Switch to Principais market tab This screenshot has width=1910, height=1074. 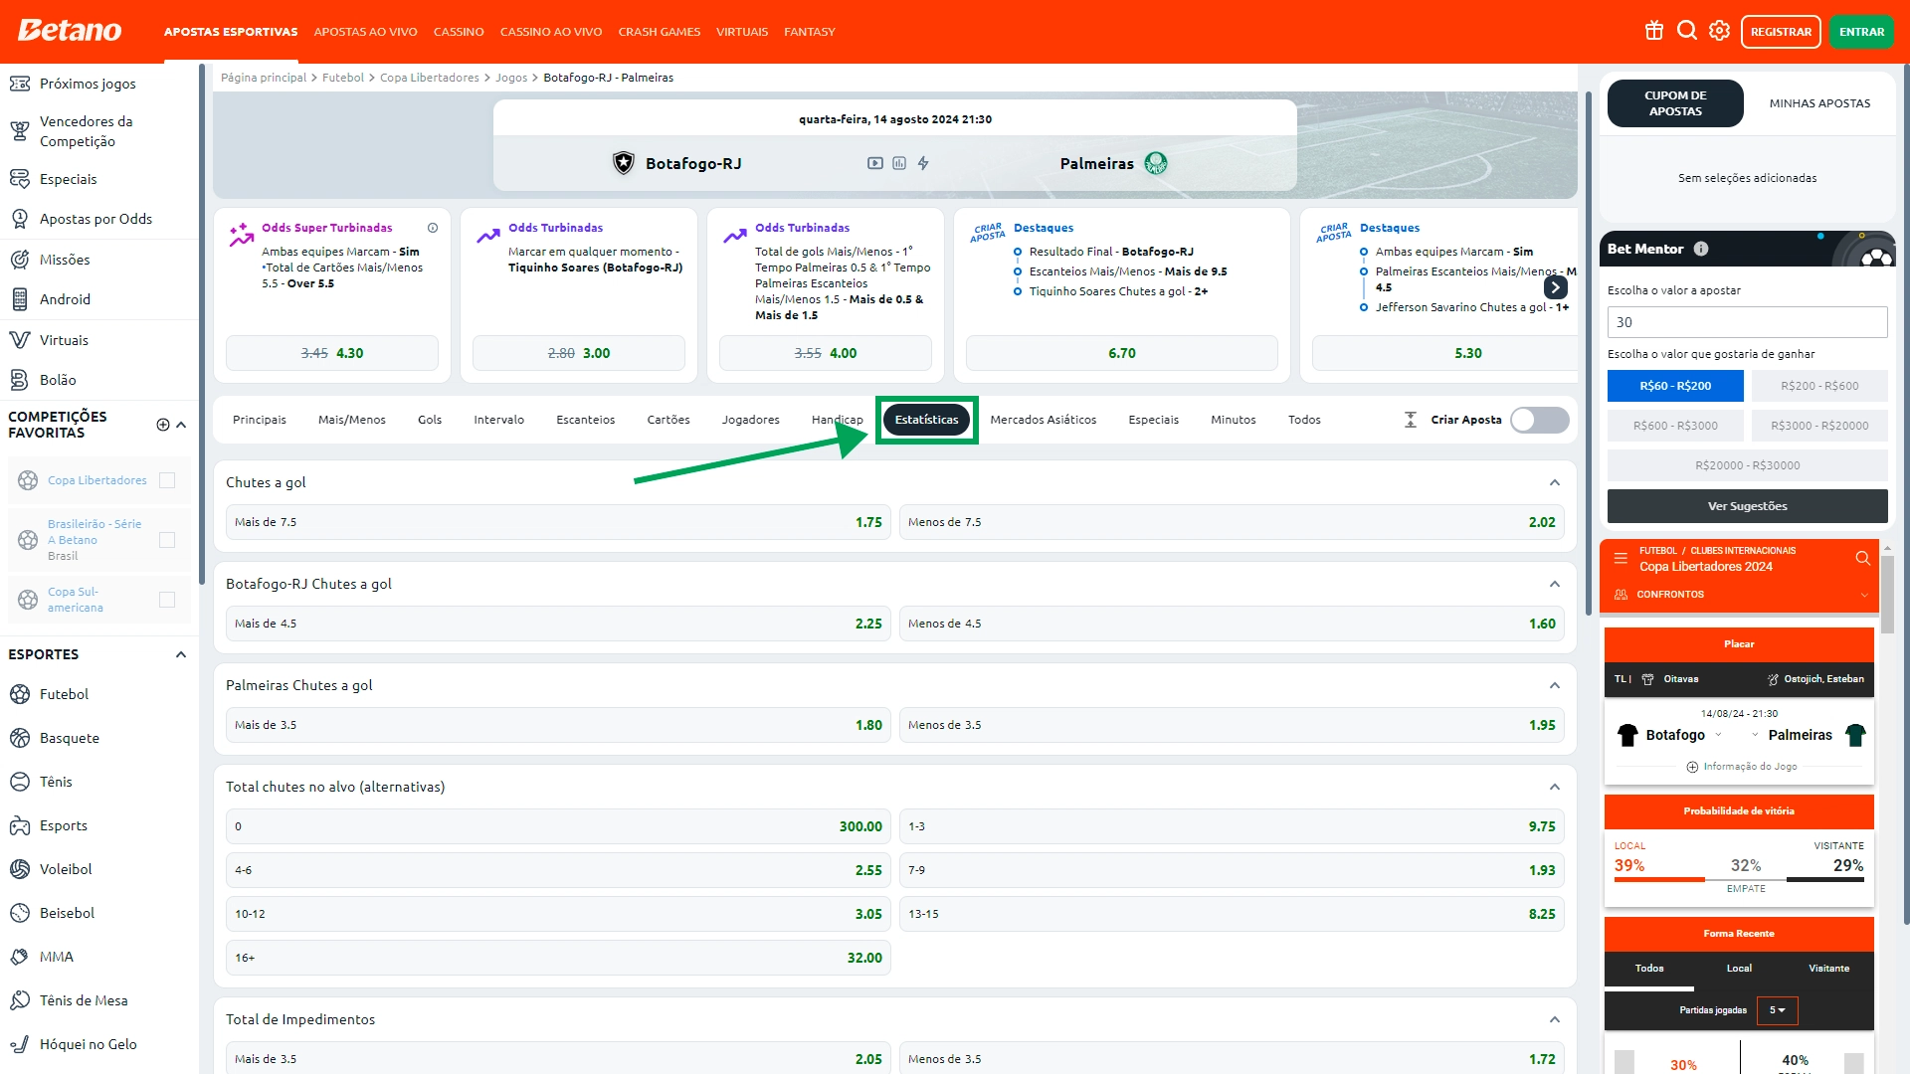260,420
